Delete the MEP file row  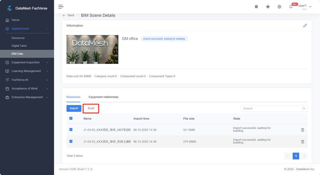pos(303,130)
